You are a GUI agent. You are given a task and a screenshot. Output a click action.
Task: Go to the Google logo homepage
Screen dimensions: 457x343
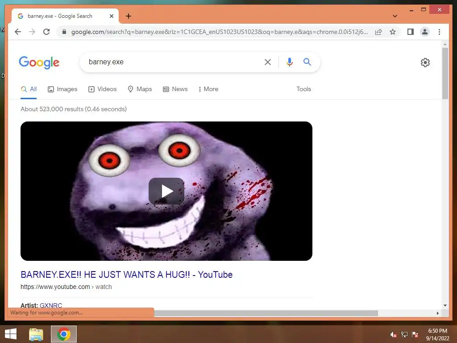39,63
